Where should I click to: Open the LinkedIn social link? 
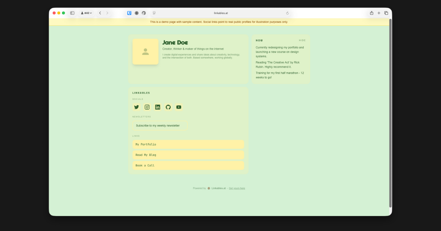(158, 107)
